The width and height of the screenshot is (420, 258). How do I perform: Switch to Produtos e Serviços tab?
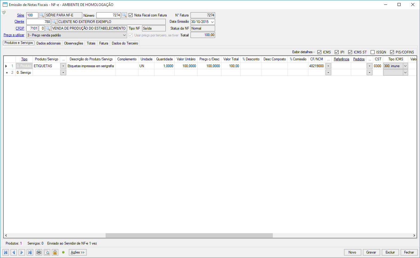19,43
